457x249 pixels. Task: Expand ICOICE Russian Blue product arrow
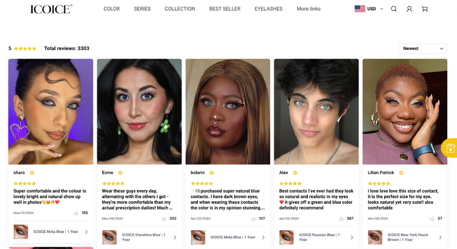coord(352,237)
